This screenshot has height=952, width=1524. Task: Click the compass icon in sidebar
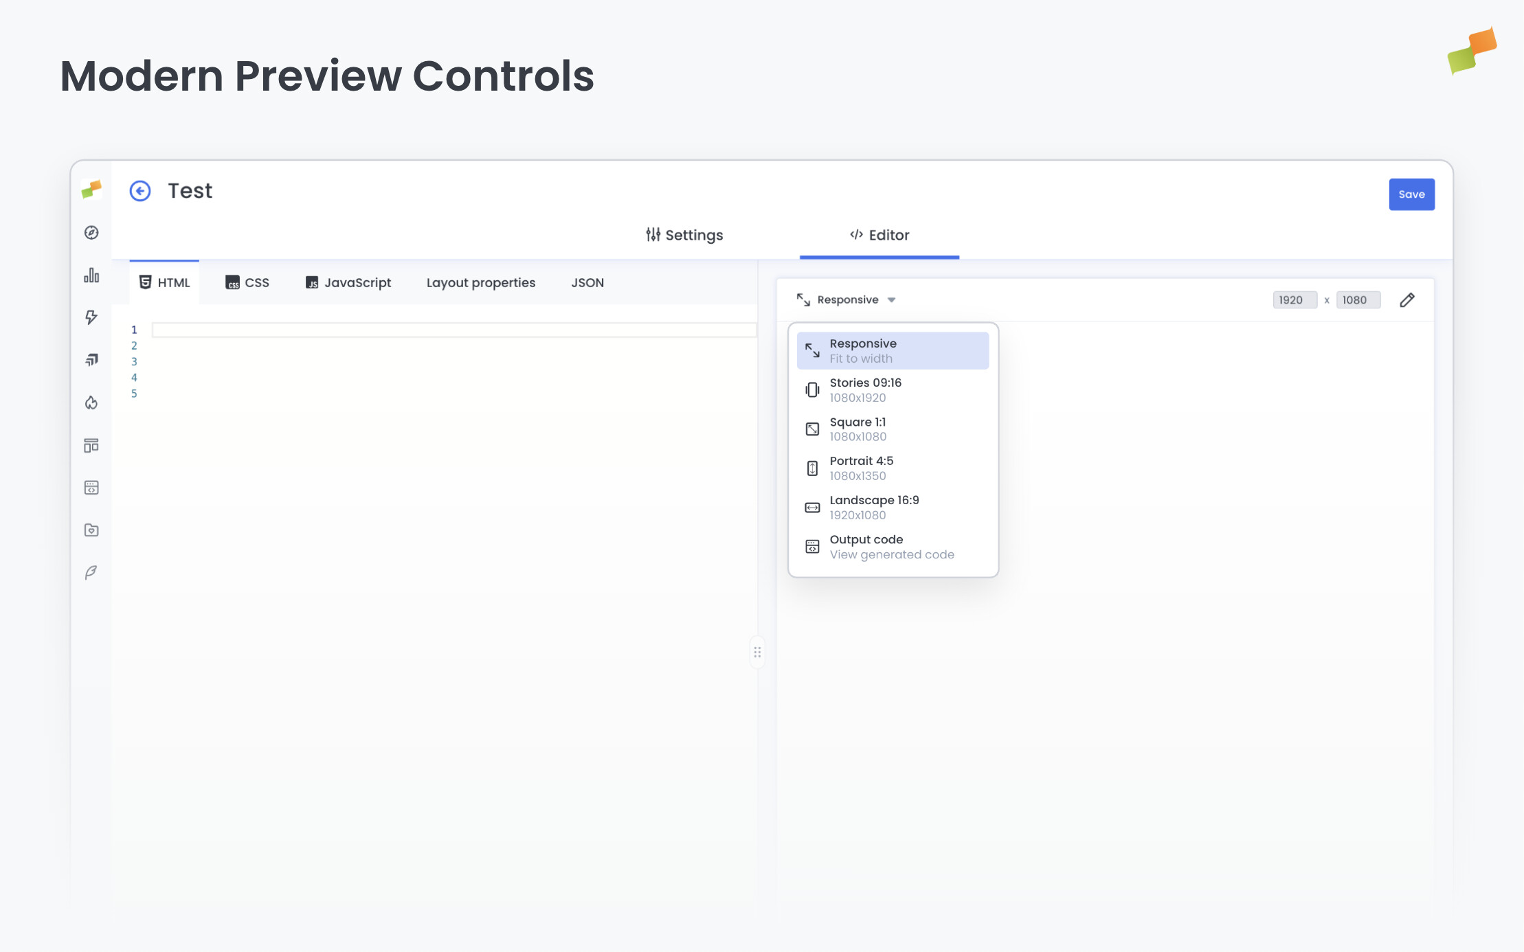[91, 233]
